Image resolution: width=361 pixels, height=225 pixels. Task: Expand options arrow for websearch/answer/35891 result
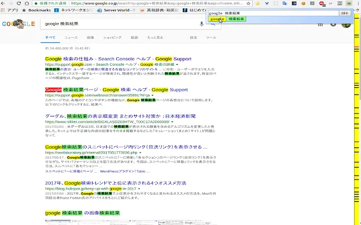(x=152, y=95)
